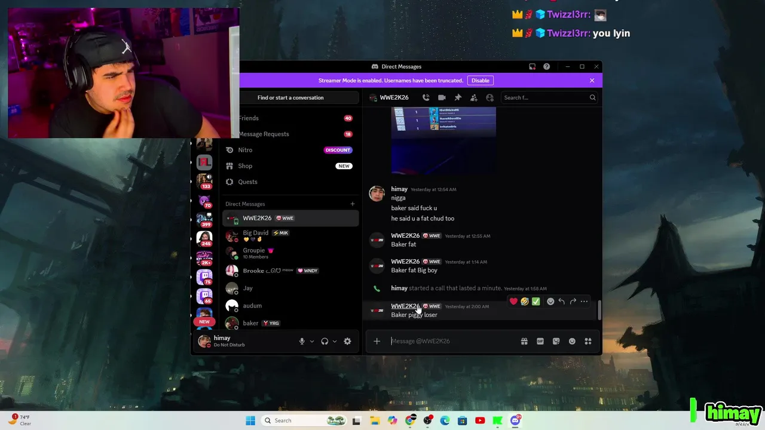The width and height of the screenshot is (765, 430).
Task: Click the NEW unread indicator pill
Action: [204, 321]
